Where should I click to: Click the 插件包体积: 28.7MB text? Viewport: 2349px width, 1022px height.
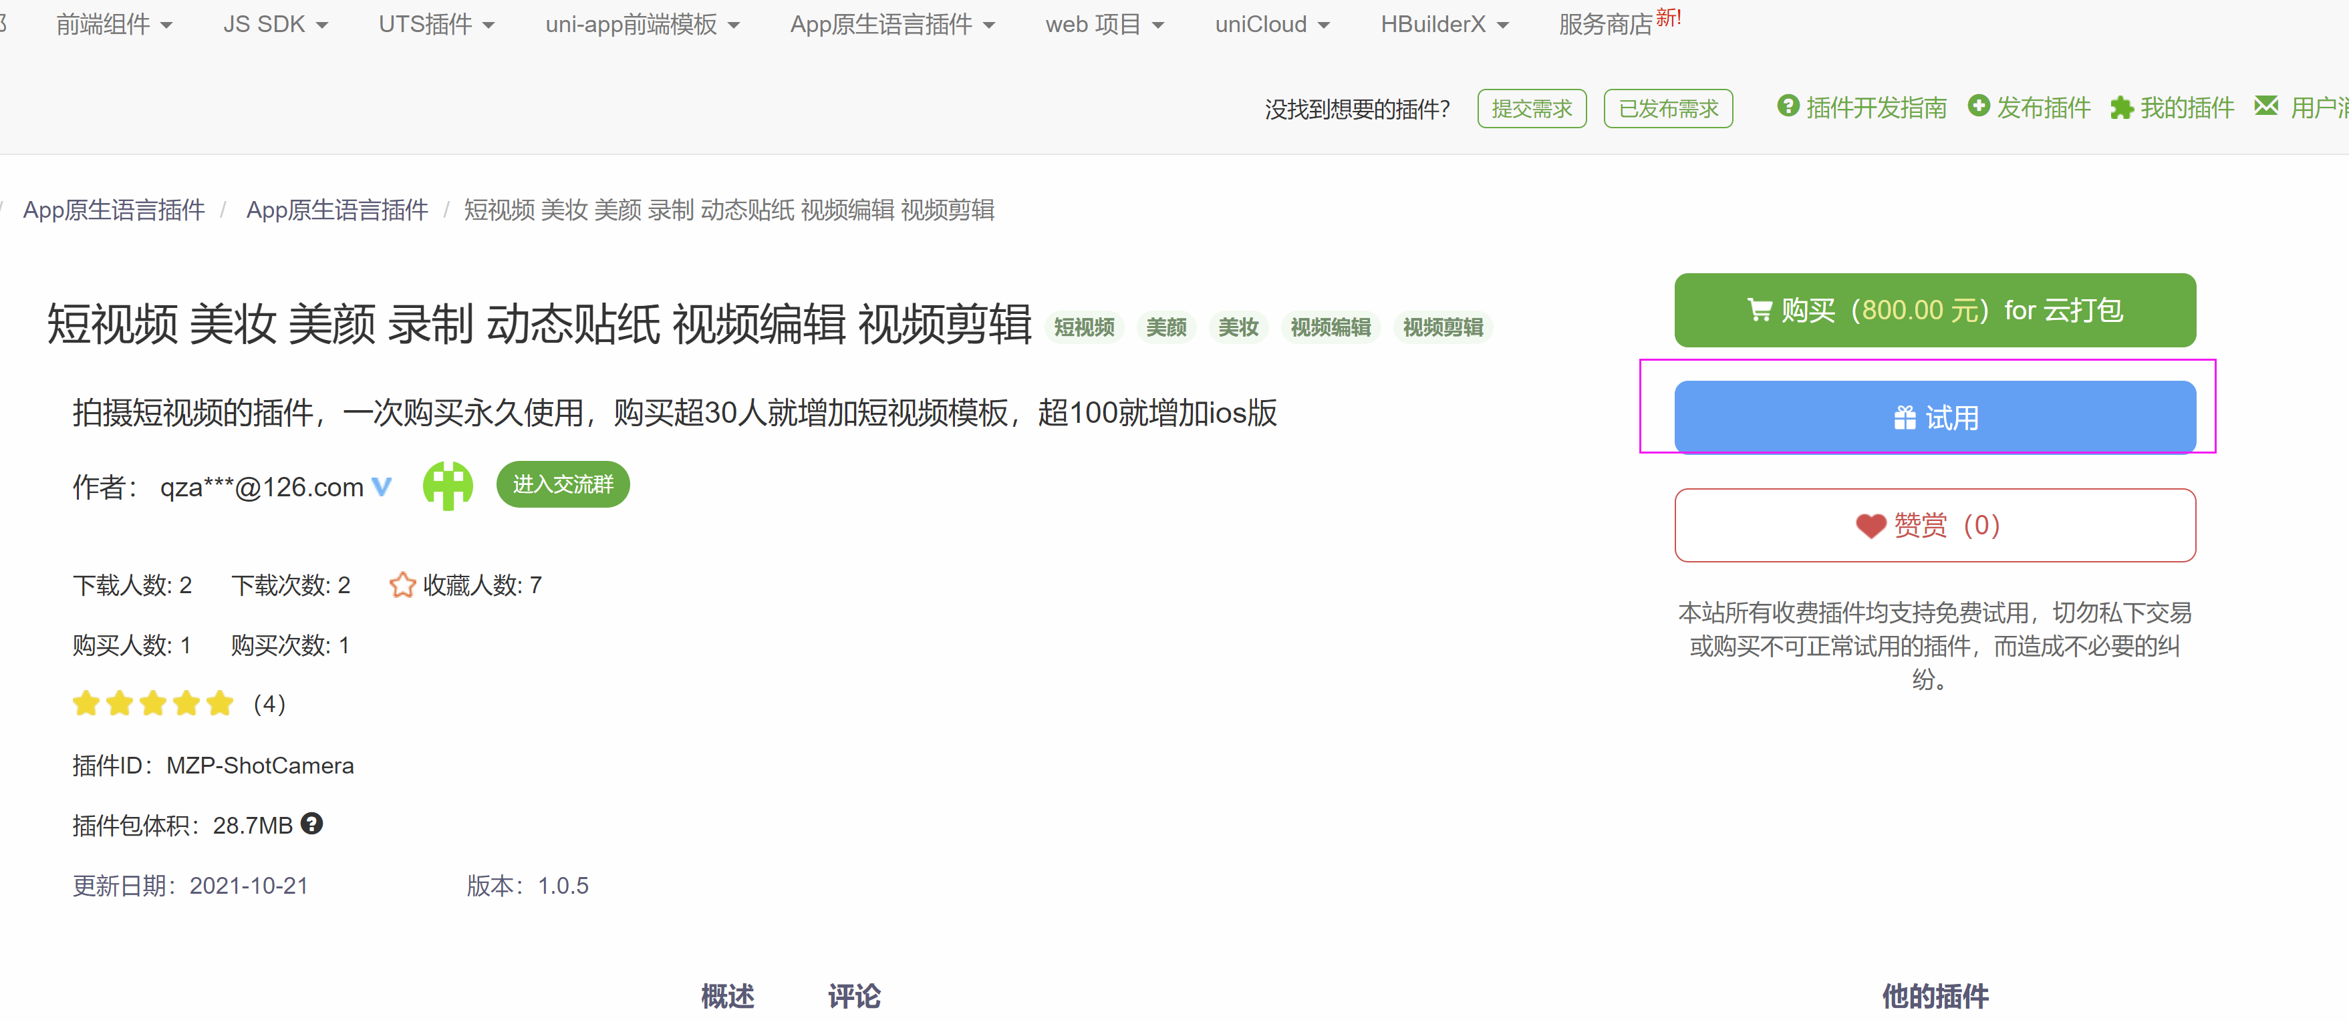182,825
